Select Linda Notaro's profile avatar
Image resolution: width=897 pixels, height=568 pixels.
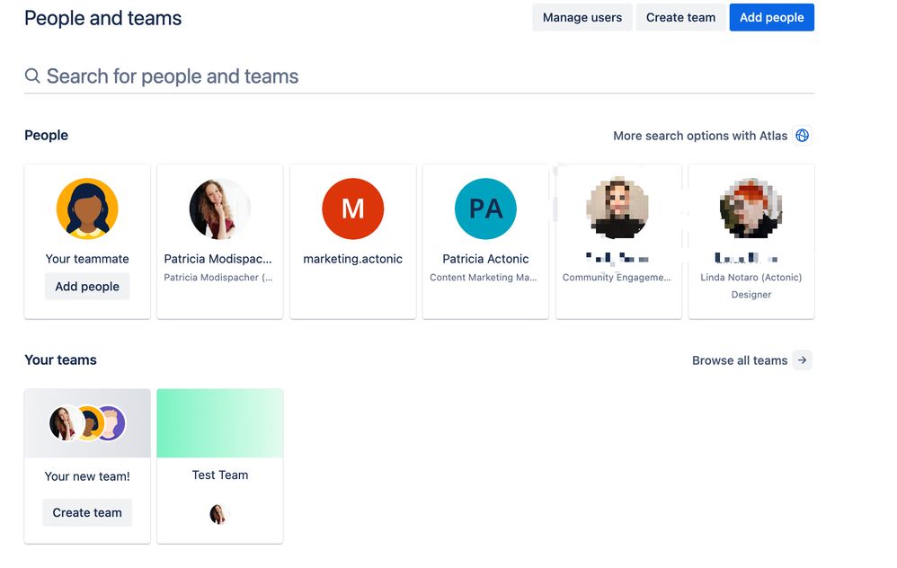(x=751, y=209)
